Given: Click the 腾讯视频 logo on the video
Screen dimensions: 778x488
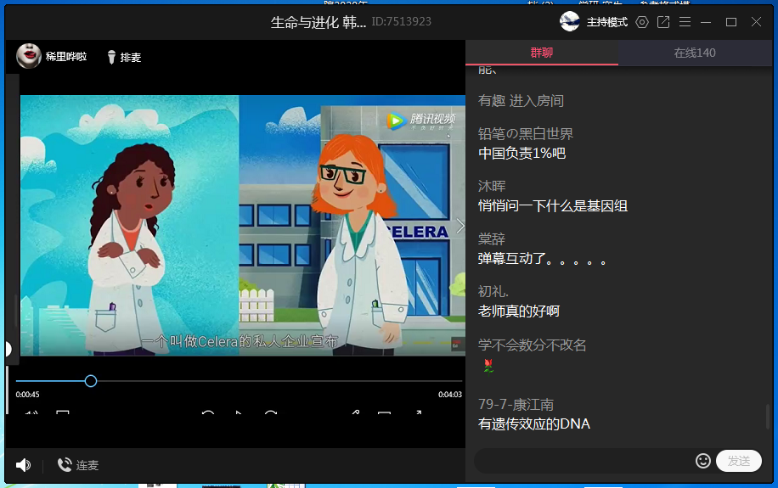Looking at the screenshot, I should click(x=420, y=121).
